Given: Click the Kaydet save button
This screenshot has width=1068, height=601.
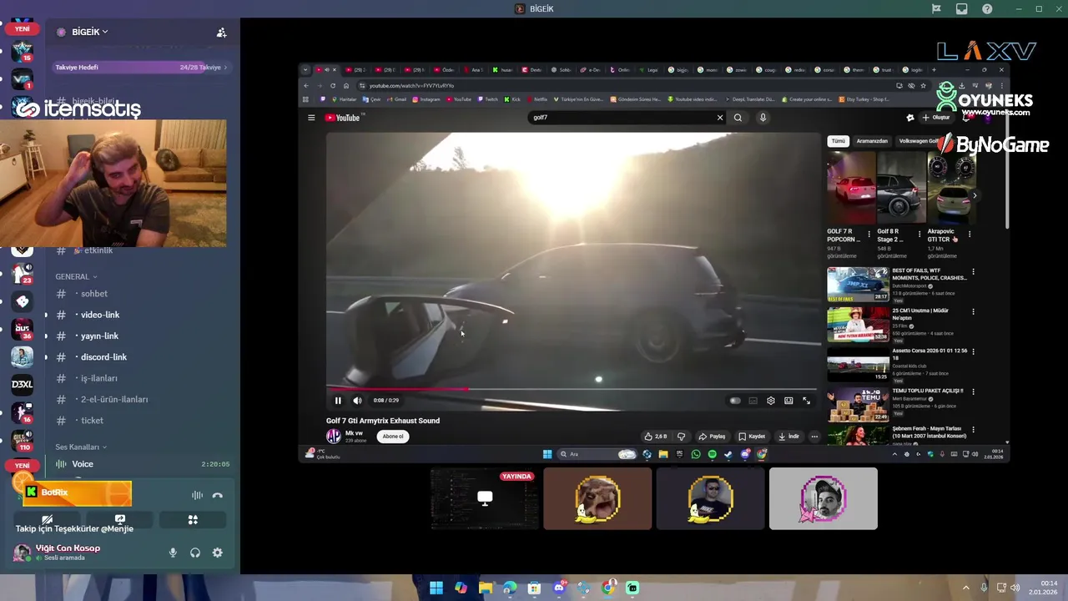Looking at the screenshot, I should click(x=752, y=437).
